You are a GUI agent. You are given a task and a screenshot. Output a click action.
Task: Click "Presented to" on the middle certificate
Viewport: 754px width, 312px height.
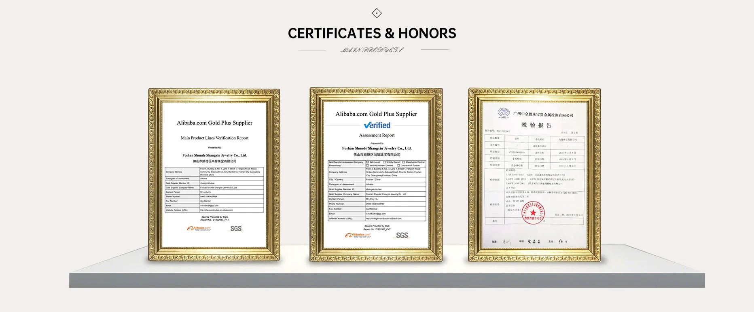(x=377, y=143)
